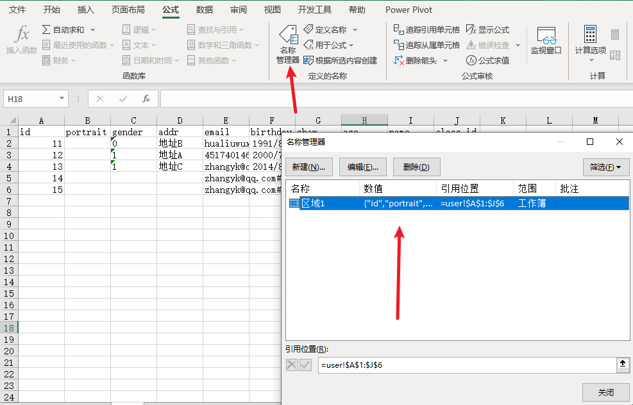Open Math and Trig (数学和三角函数) functions

tap(223, 45)
